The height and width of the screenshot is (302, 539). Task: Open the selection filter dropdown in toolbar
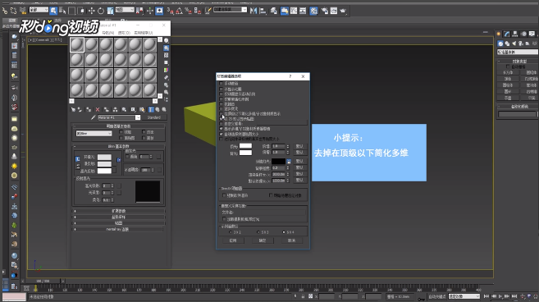click(39, 10)
